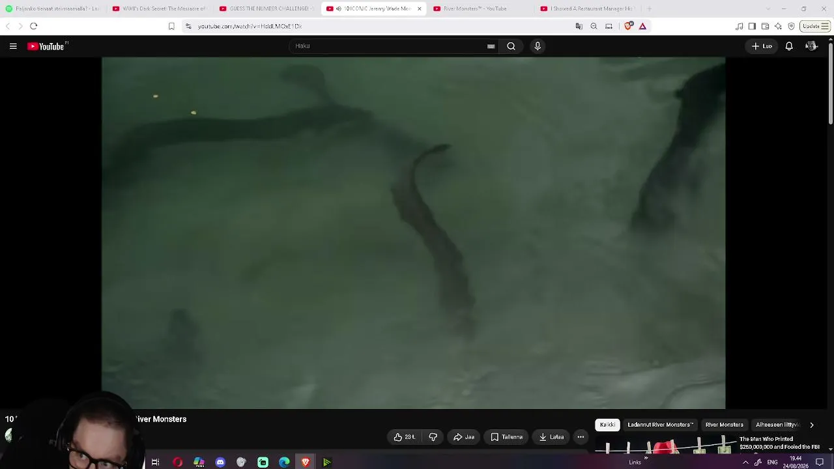Open the on-screen keyboard in search box
The height and width of the screenshot is (469, 834).
(491, 46)
